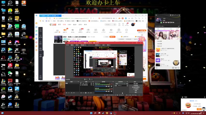Reload the page in the browser window
The image size is (206, 115).
47,18
